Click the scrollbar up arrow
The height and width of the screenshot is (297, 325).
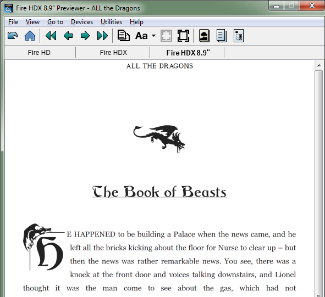pos(319,66)
